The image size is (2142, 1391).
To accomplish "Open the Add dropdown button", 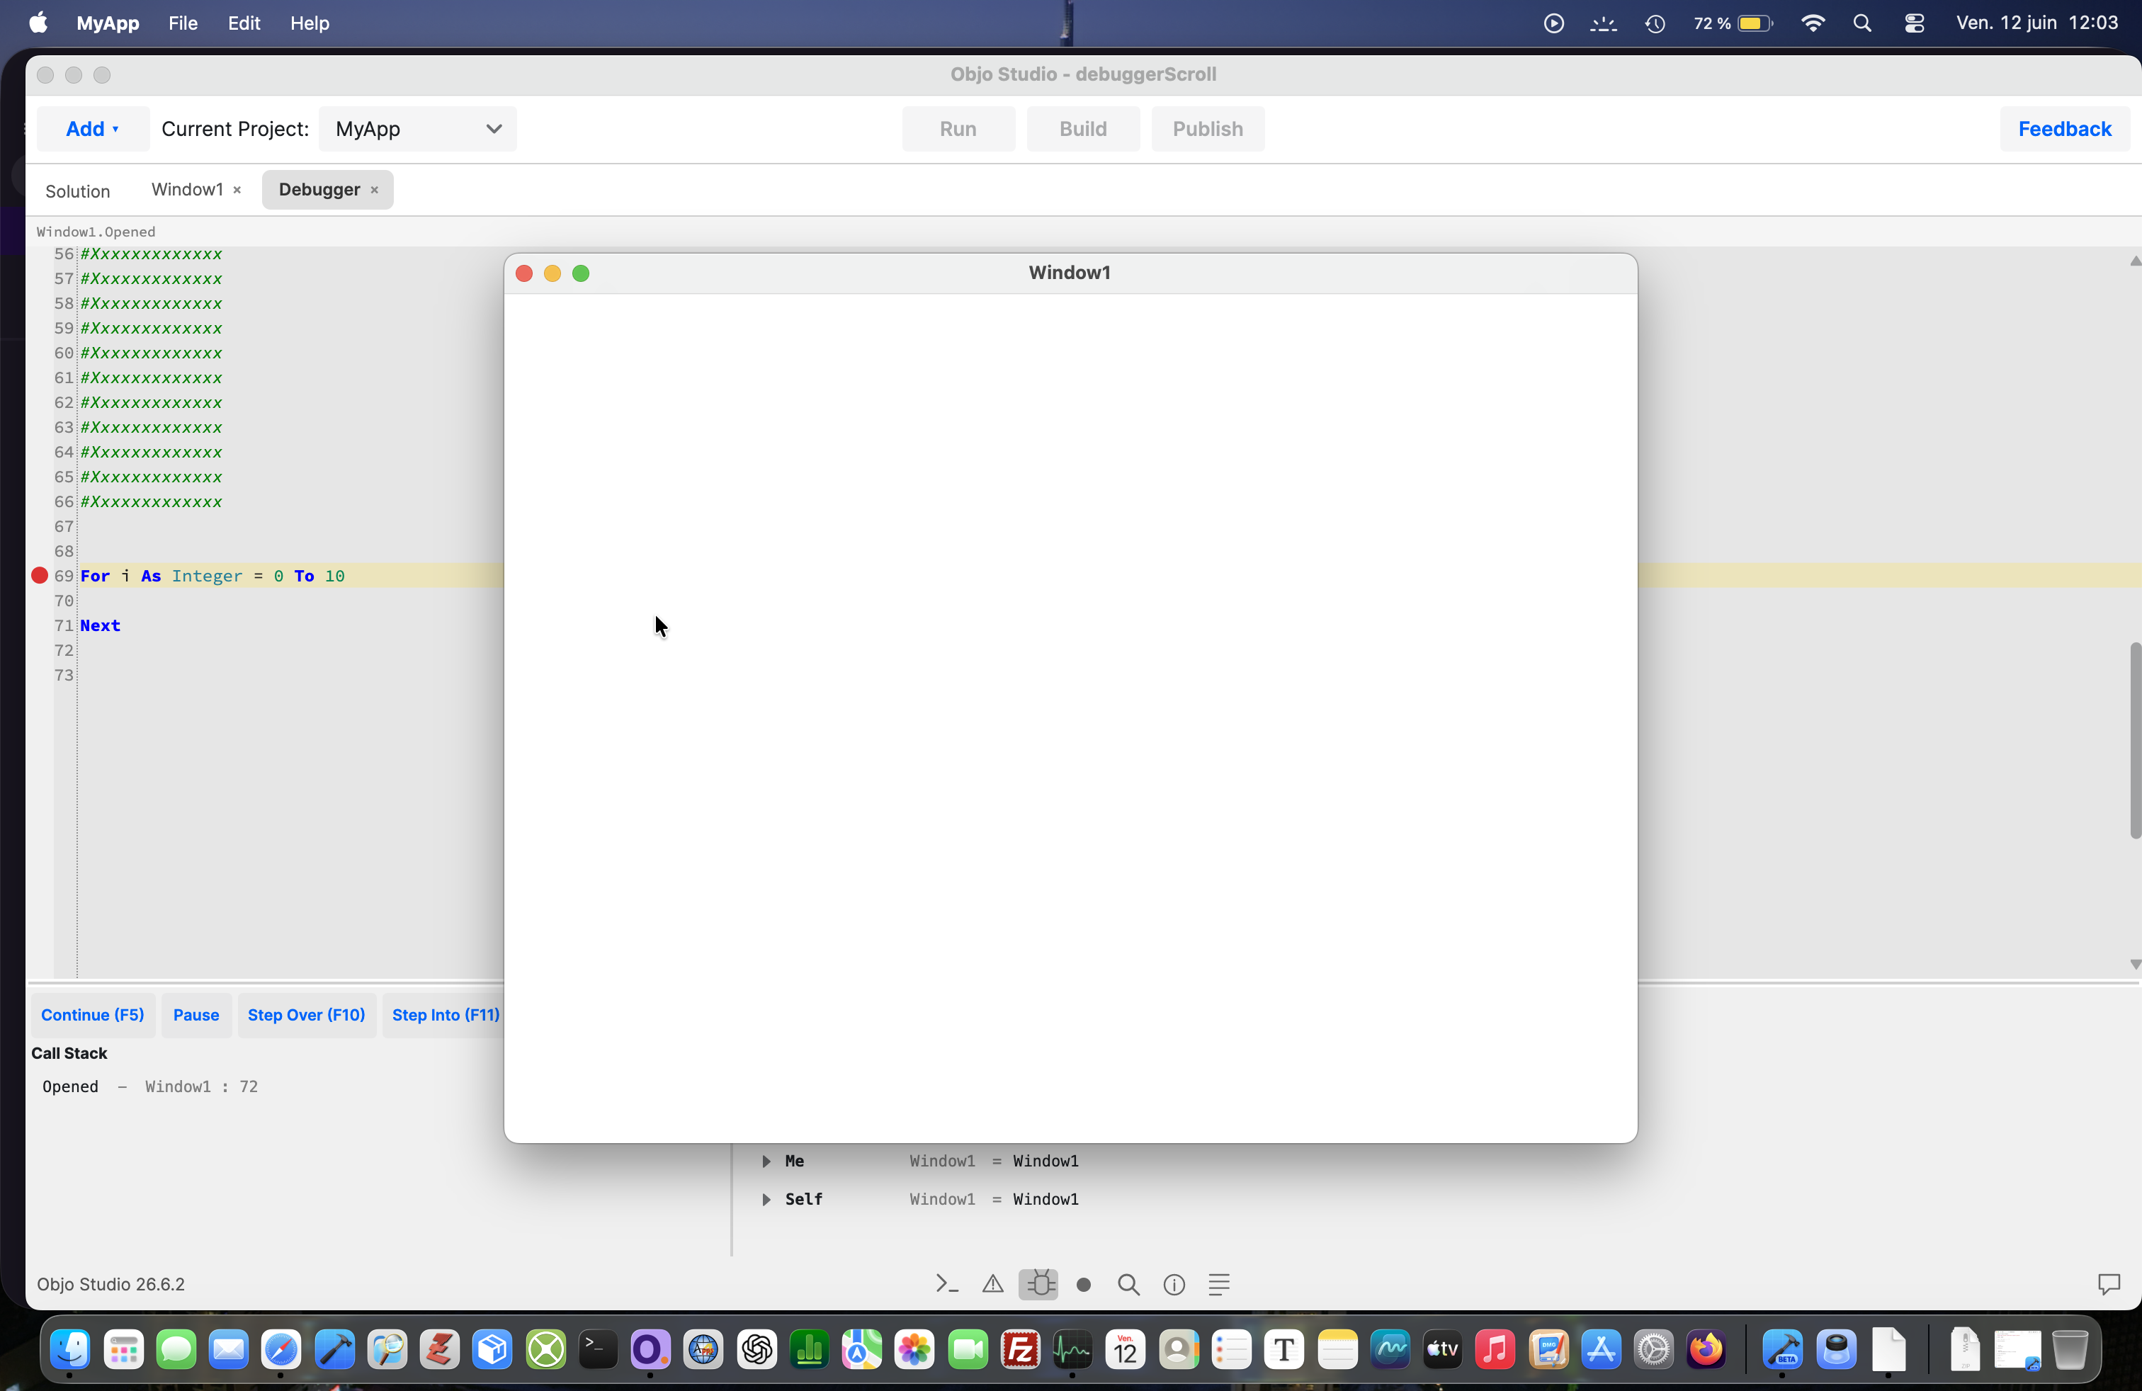I will pyautogui.click(x=93, y=129).
